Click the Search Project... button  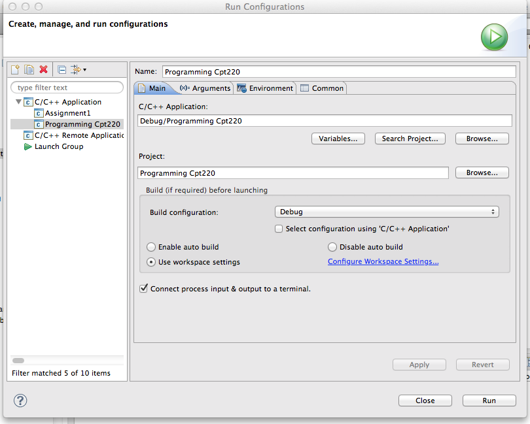tap(410, 139)
